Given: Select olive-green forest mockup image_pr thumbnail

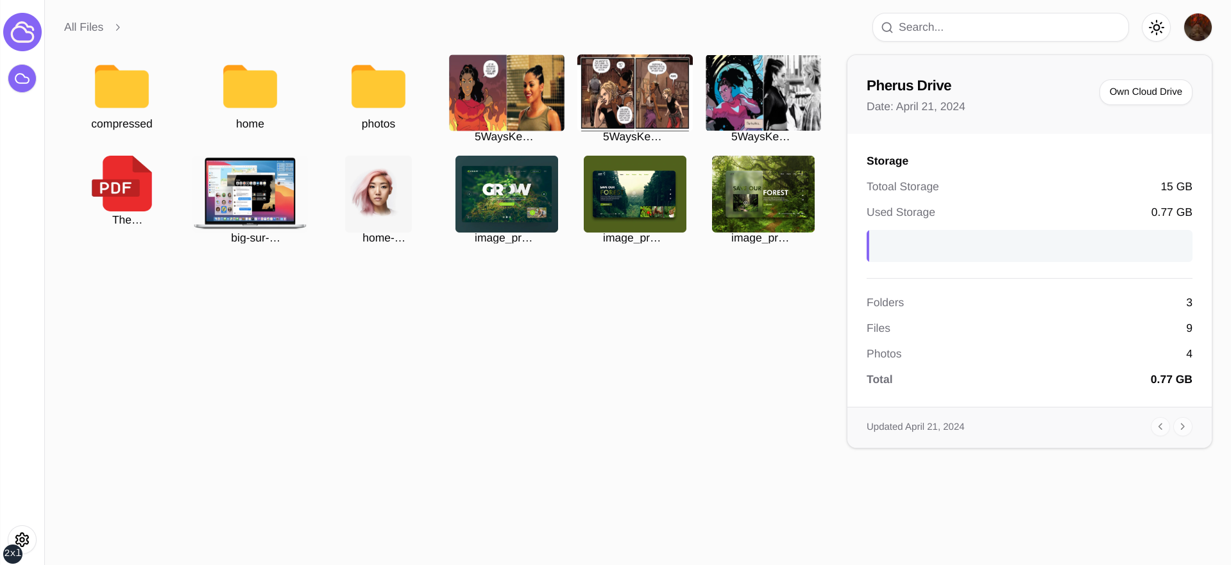Looking at the screenshot, I should (635, 194).
